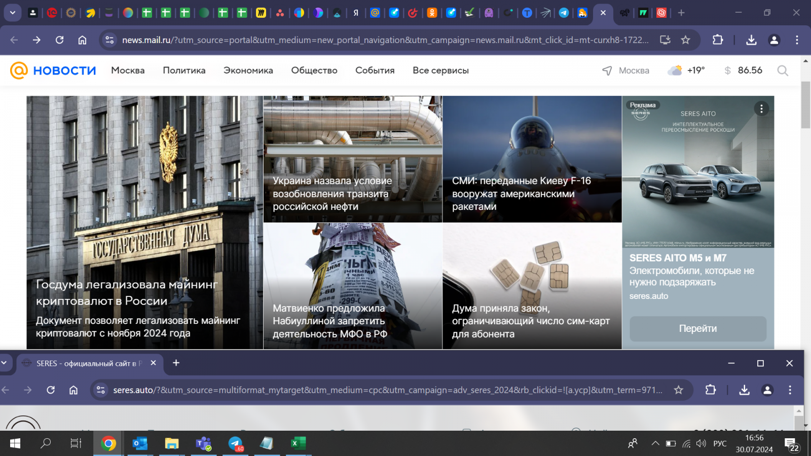Open Downloads in the top browser toolbar

751,40
